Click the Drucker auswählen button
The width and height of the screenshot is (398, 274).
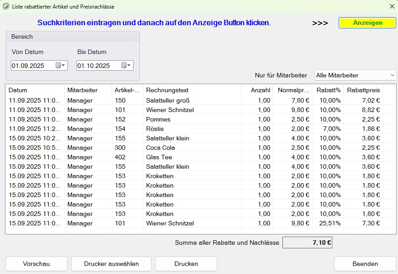pyautogui.click(x=111, y=264)
